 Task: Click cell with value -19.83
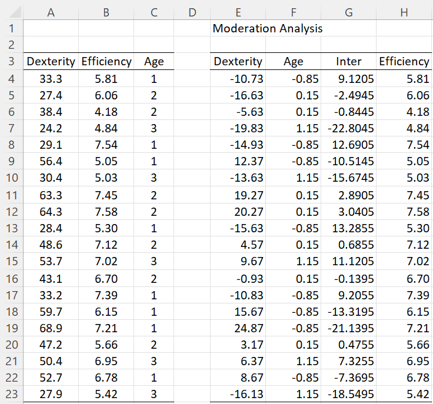[x=238, y=128]
